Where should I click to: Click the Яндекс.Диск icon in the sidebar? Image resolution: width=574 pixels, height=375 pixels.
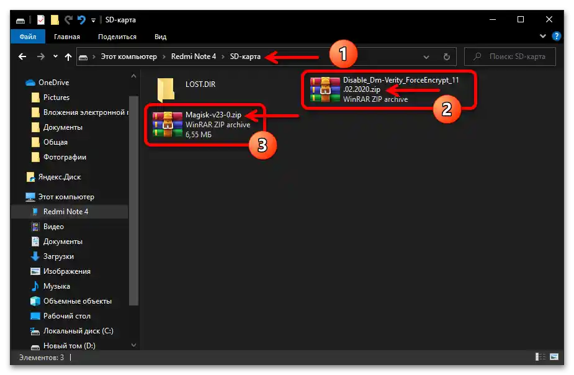pyautogui.click(x=31, y=177)
